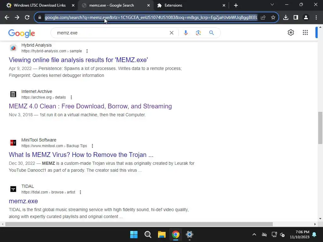This screenshot has height=242, width=323.
Task: Click the minitool.com Backup Tips URL
Action: point(54,146)
